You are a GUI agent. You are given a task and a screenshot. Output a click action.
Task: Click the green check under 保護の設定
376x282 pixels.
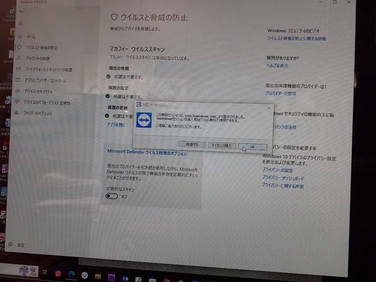(108, 96)
